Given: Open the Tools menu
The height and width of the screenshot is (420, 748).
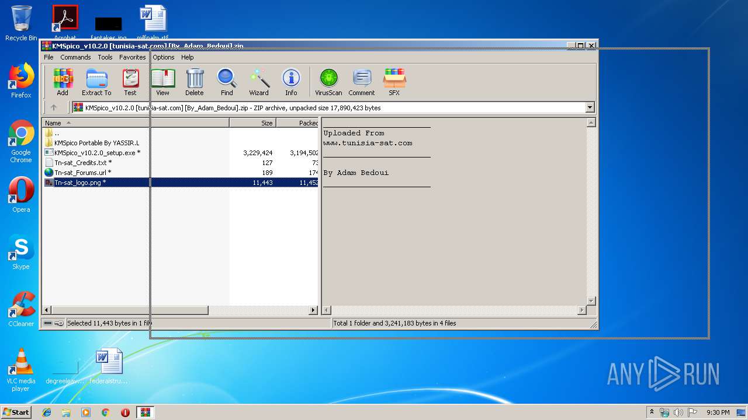Looking at the screenshot, I should [x=105, y=57].
